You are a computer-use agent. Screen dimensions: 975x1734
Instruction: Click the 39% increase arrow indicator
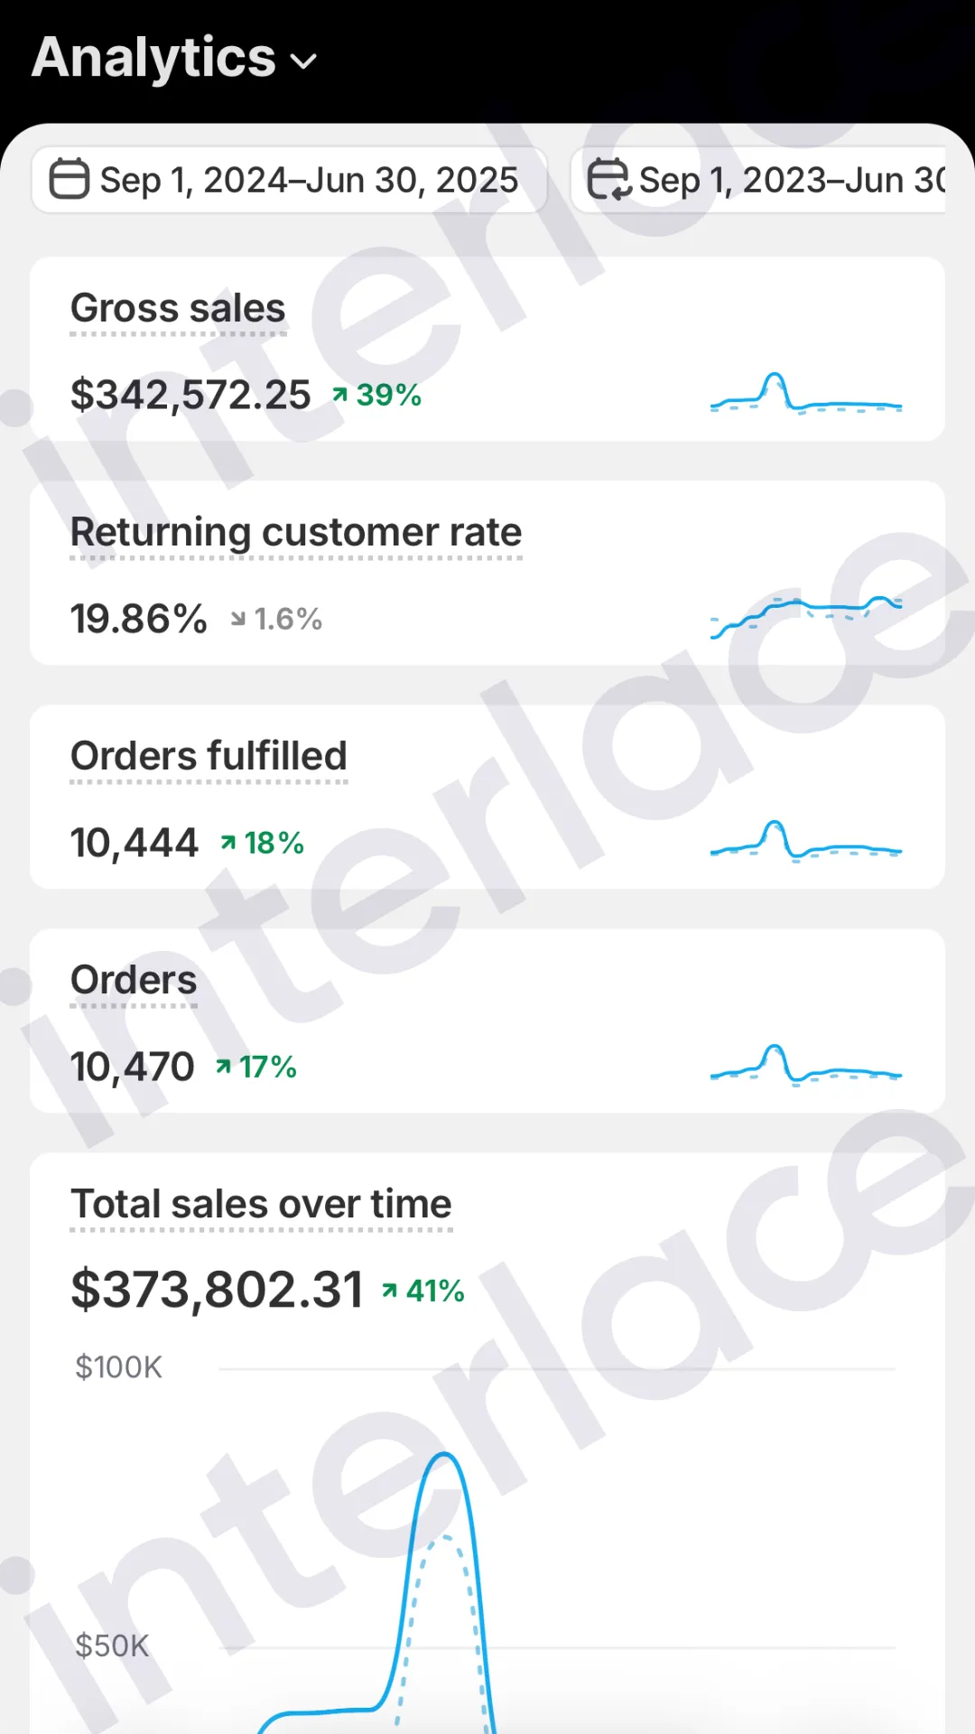(339, 395)
